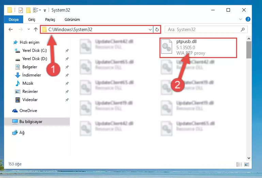Click the Ağ network icon

[x=15, y=133]
